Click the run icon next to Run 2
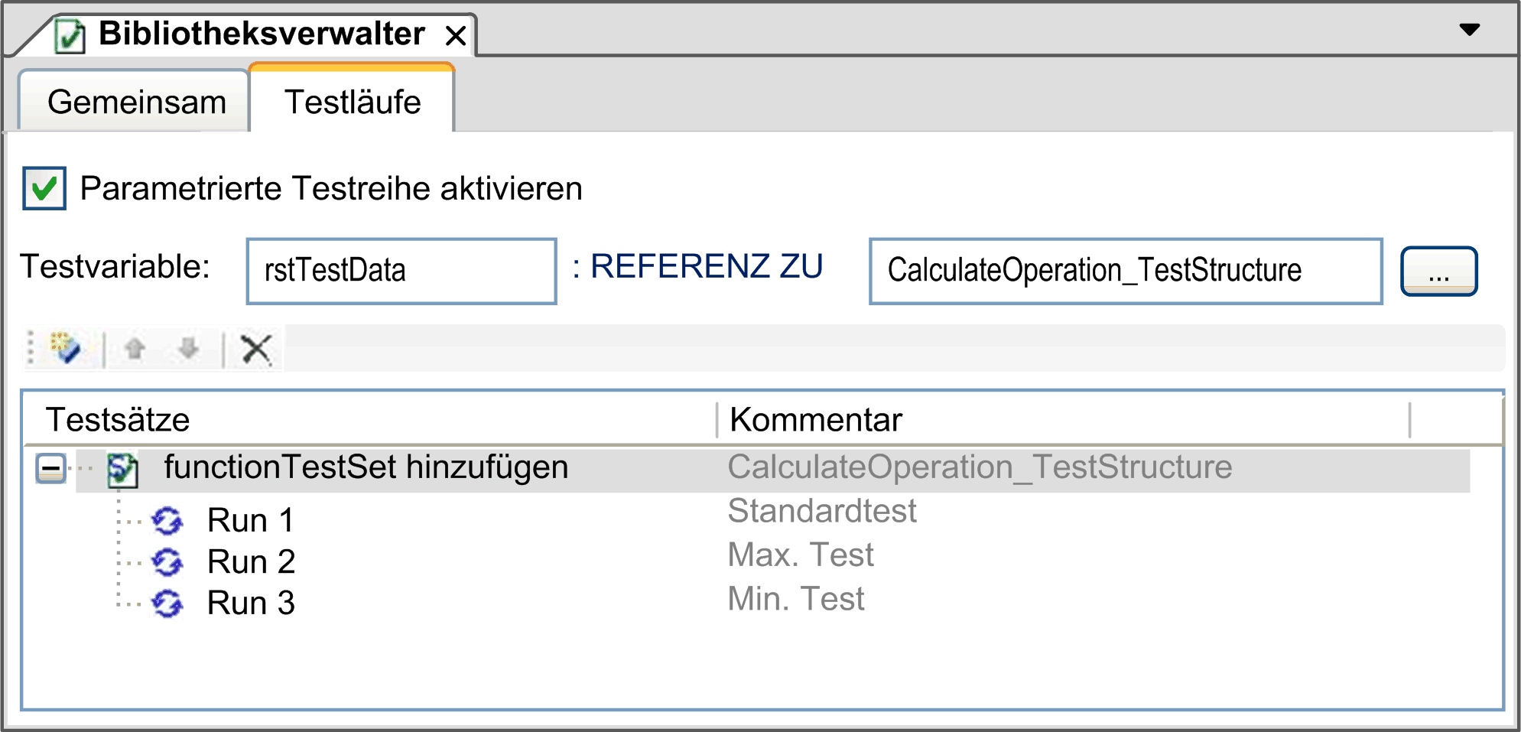The height and width of the screenshot is (732, 1521). click(x=168, y=561)
